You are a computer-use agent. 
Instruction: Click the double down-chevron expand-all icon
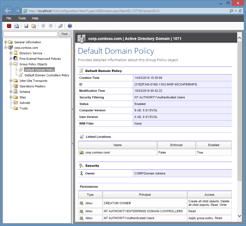point(43,26)
